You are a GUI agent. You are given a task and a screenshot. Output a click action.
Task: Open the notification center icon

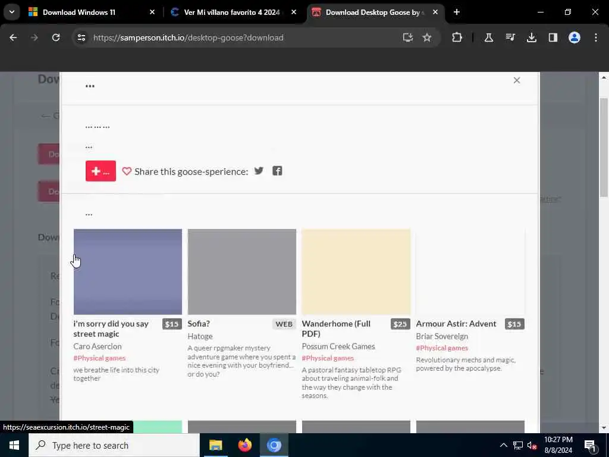[590, 445]
